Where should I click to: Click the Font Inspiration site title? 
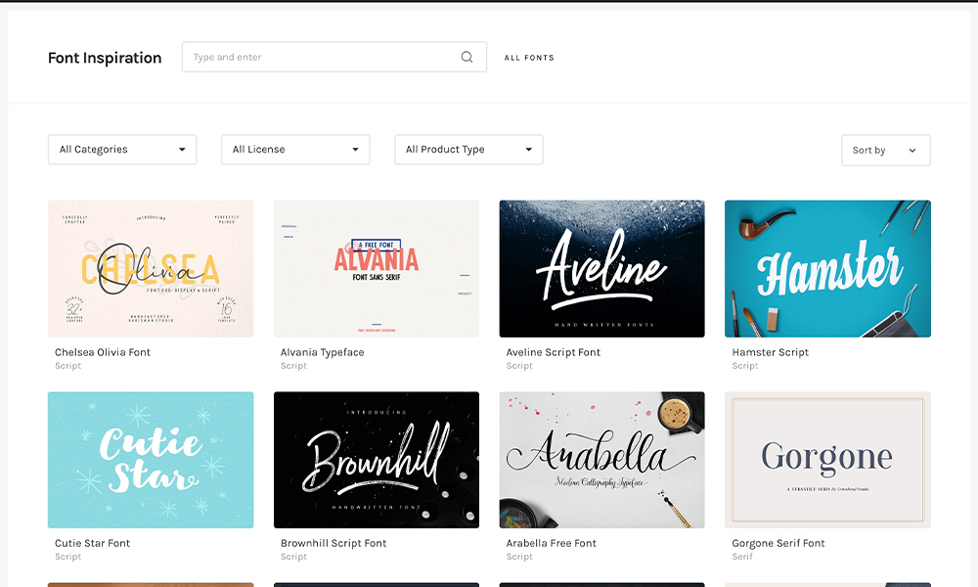[105, 58]
